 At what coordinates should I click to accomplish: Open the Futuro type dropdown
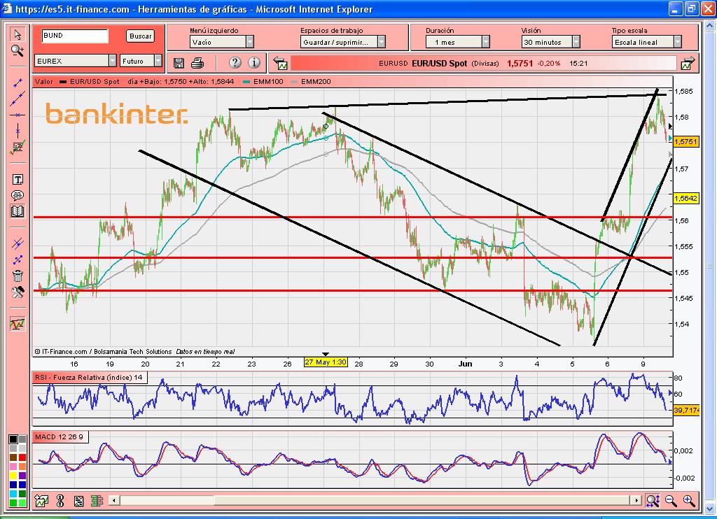[x=141, y=60]
